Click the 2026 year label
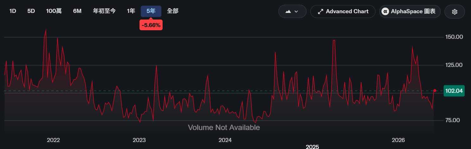The height and width of the screenshot is (149, 471). 398,140
